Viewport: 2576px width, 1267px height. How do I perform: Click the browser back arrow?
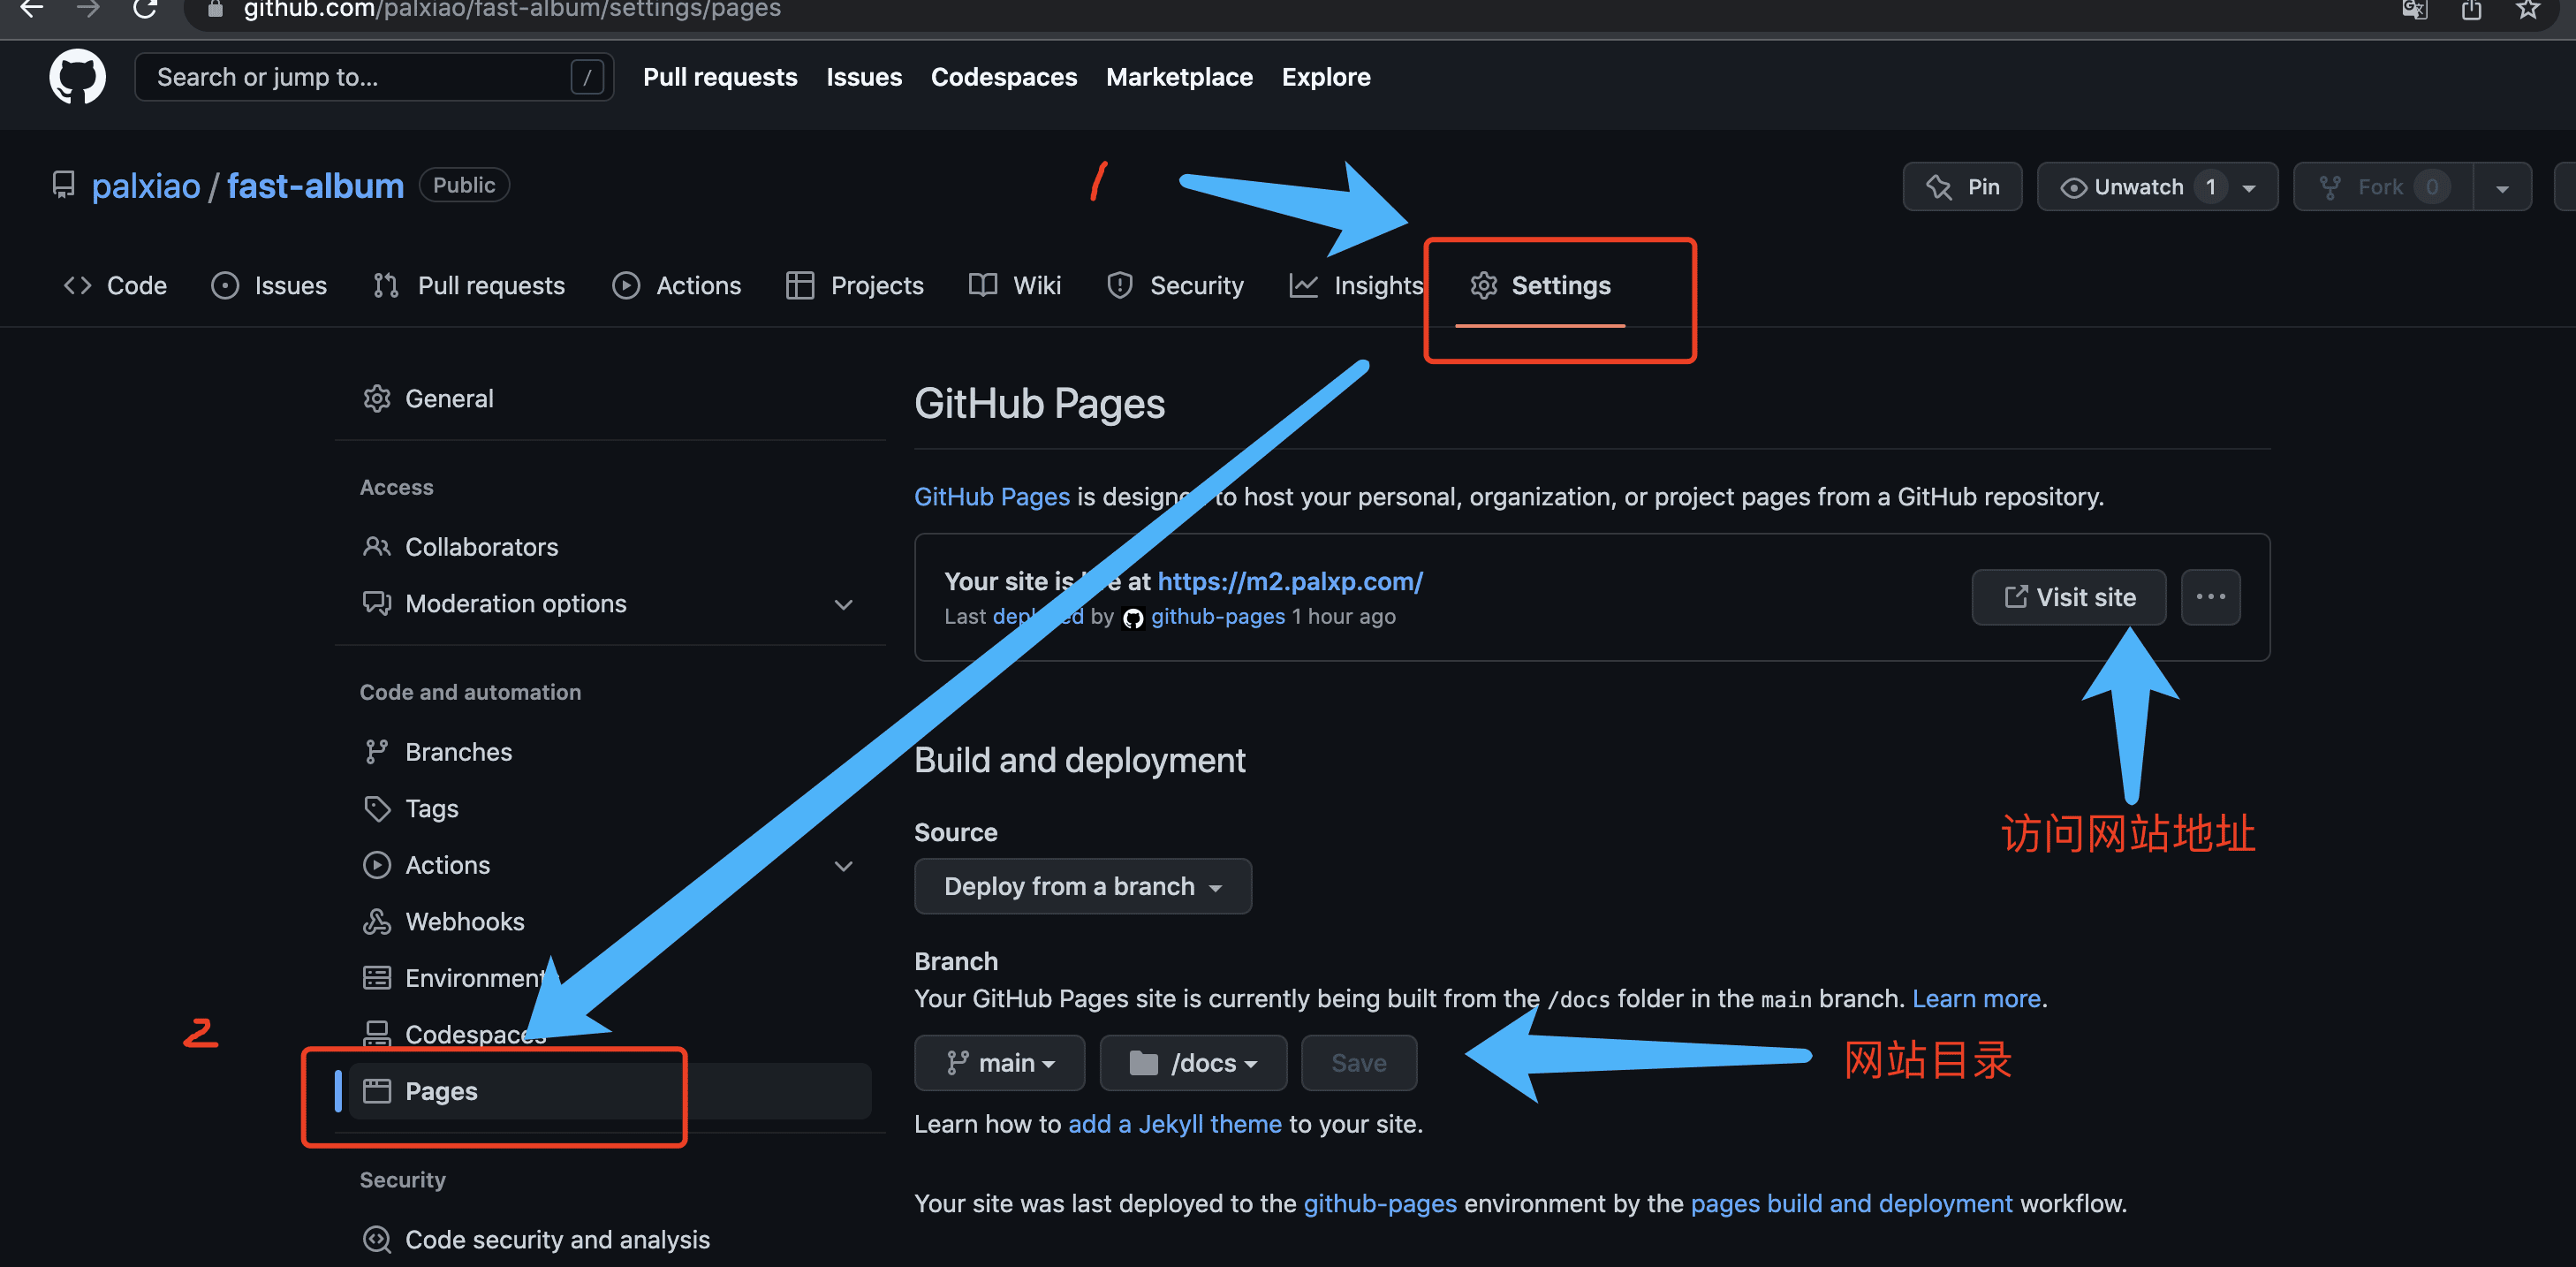[x=32, y=9]
